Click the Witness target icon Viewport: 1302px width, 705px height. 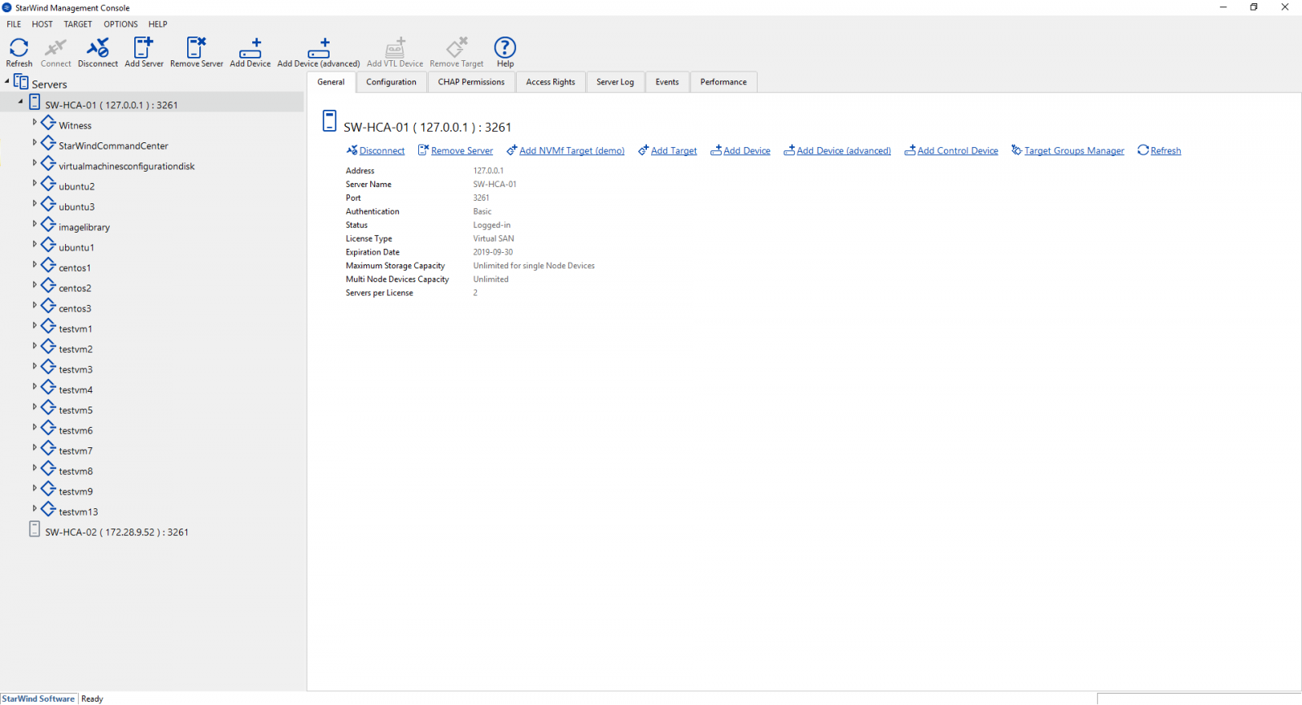tap(49, 123)
